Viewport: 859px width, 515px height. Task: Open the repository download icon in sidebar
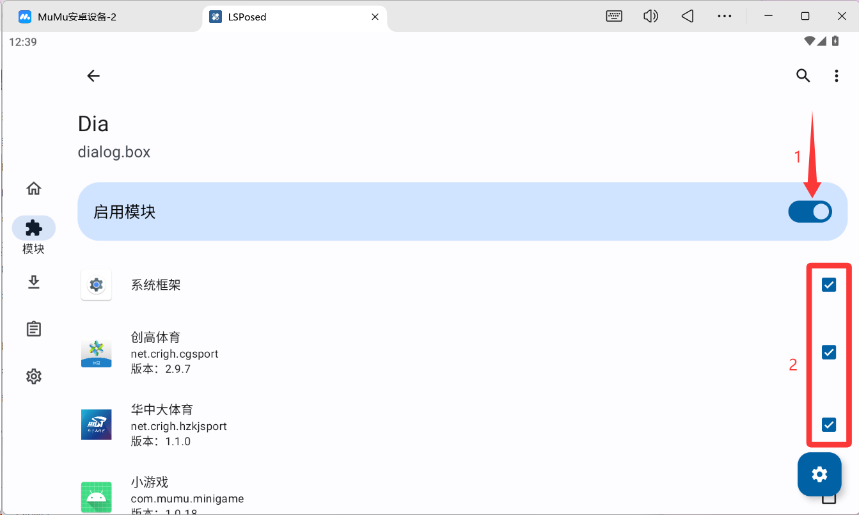point(34,282)
